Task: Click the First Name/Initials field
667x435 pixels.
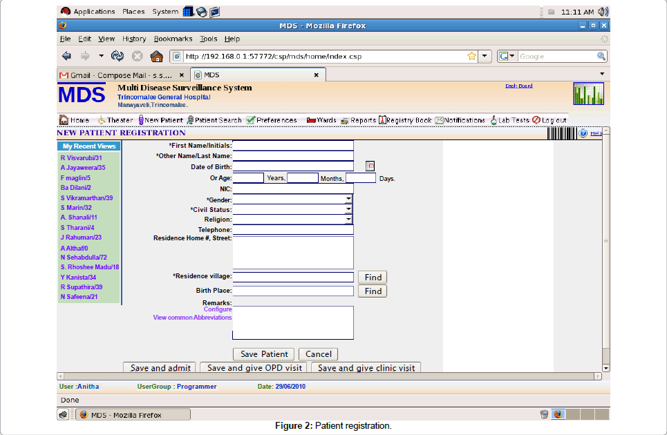Action: (293, 145)
